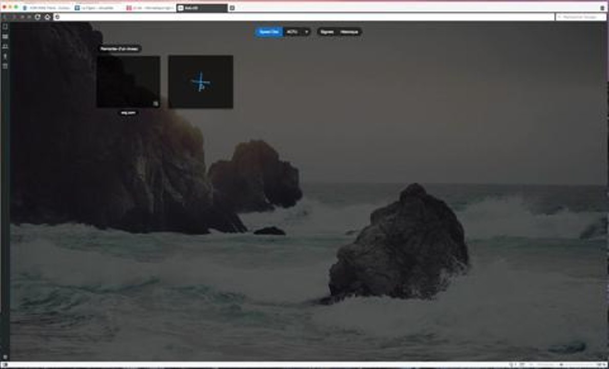This screenshot has width=609, height=369.
Task: Click the Back navigation arrow
Action: pos(5,17)
